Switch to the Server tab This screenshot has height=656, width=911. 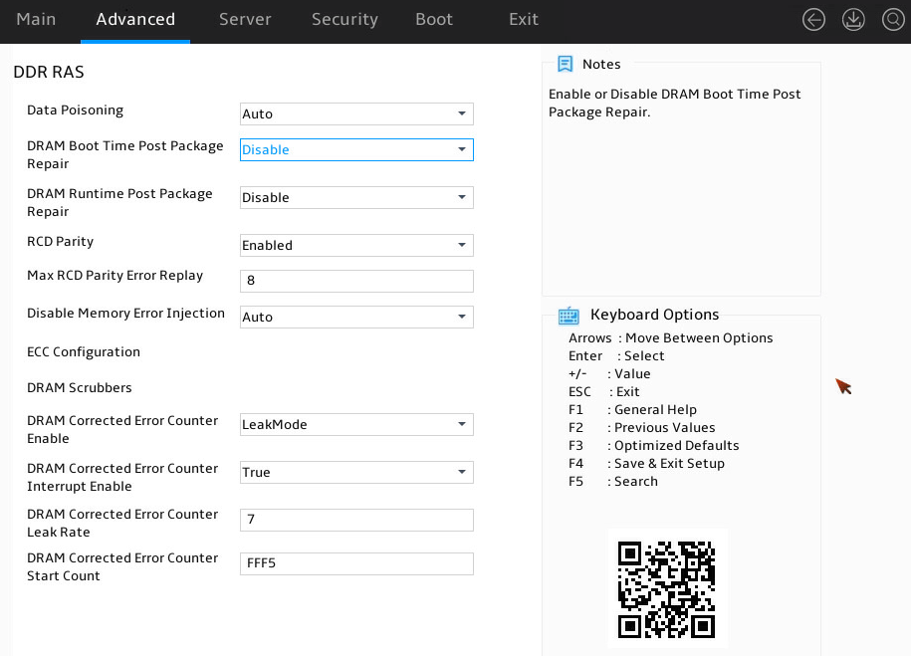(x=245, y=19)
